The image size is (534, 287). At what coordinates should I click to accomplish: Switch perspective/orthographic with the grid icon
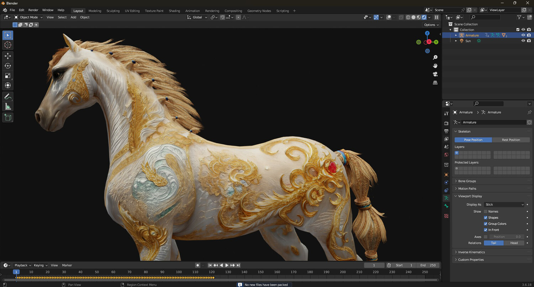click(435, 83)
